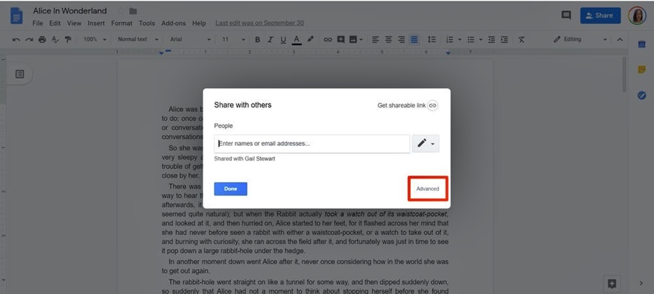Toggle underline formatting

click(283, 40)
